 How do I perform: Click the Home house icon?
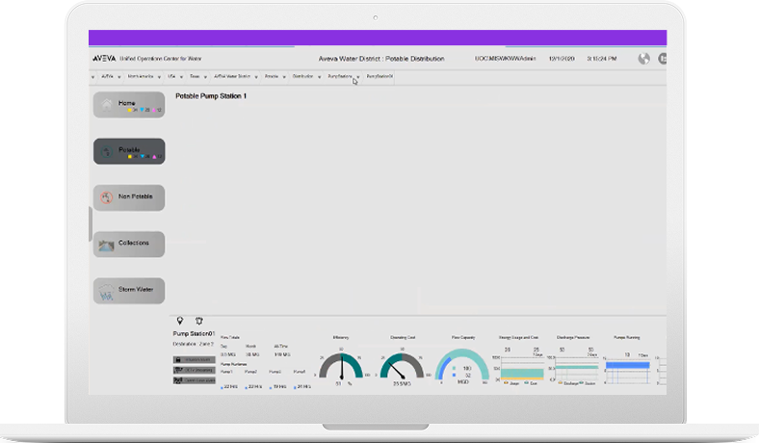coord(107,104)
